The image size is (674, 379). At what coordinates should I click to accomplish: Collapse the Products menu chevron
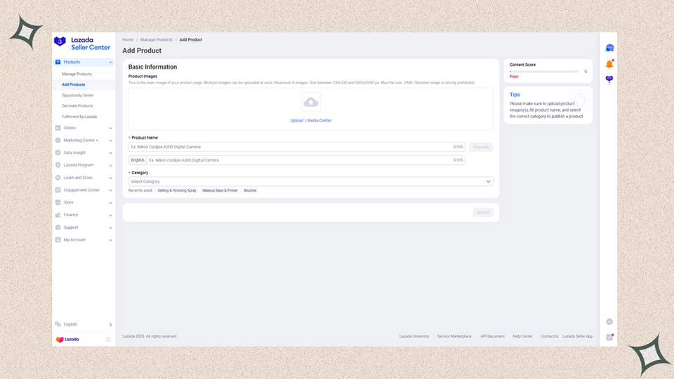(x=110, y=62)
